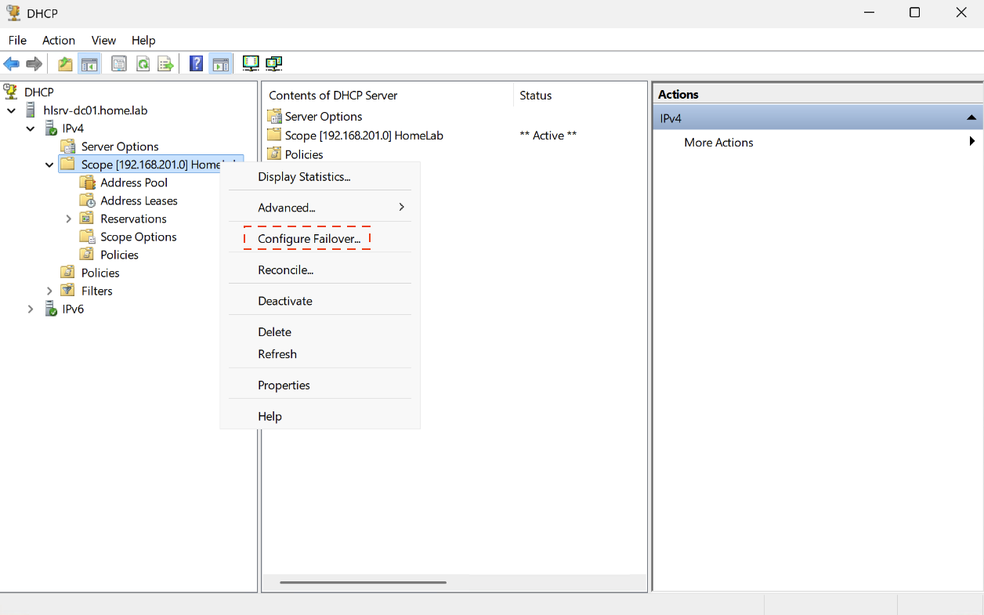
Task: Toggle Show/Hide Console Tree toolbar button
Action: point(89,64)
